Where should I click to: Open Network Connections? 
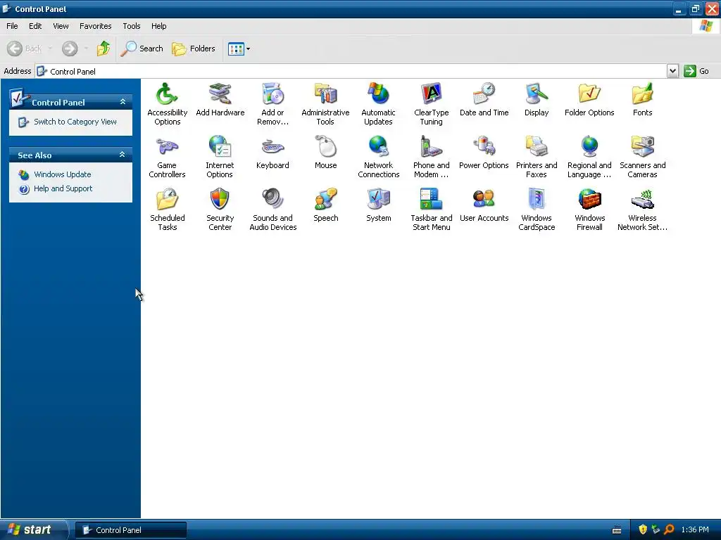pyautogui.click(x=378, y=157)
